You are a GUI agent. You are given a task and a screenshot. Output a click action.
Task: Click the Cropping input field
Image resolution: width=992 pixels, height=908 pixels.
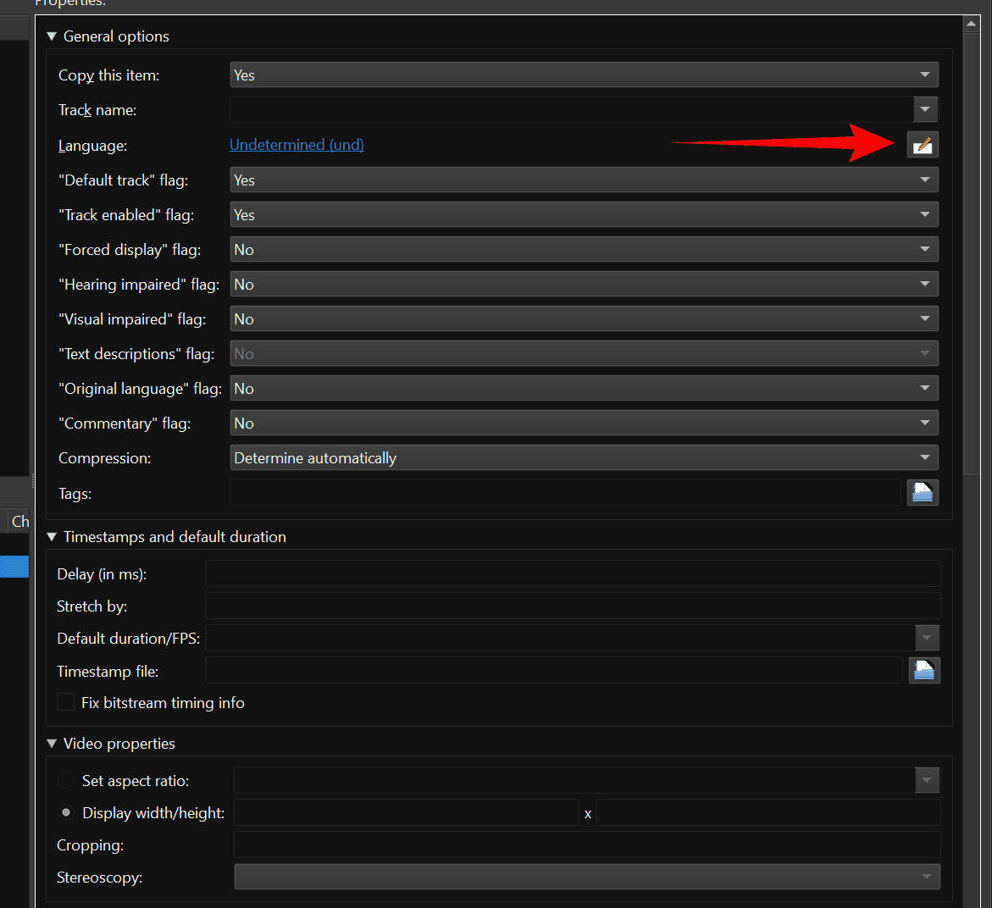[587, 844]
